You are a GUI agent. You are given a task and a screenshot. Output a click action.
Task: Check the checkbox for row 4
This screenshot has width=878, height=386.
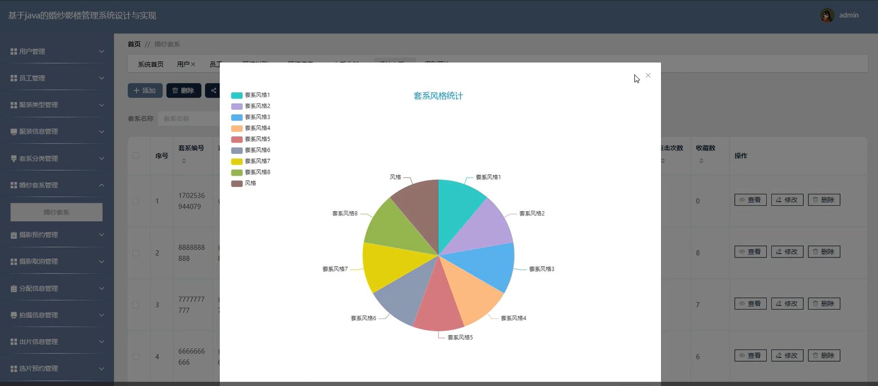[x=135, y=357]
